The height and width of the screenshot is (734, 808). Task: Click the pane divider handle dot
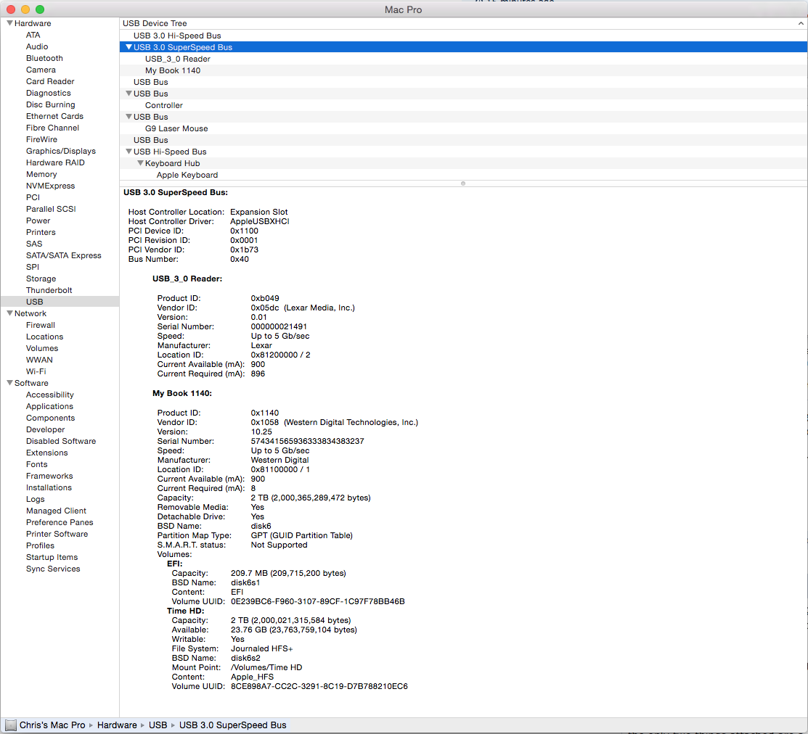tap(462, 183)
